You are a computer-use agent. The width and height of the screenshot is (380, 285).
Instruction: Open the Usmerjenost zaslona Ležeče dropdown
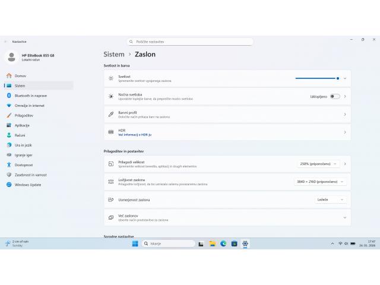pos(331,199)
